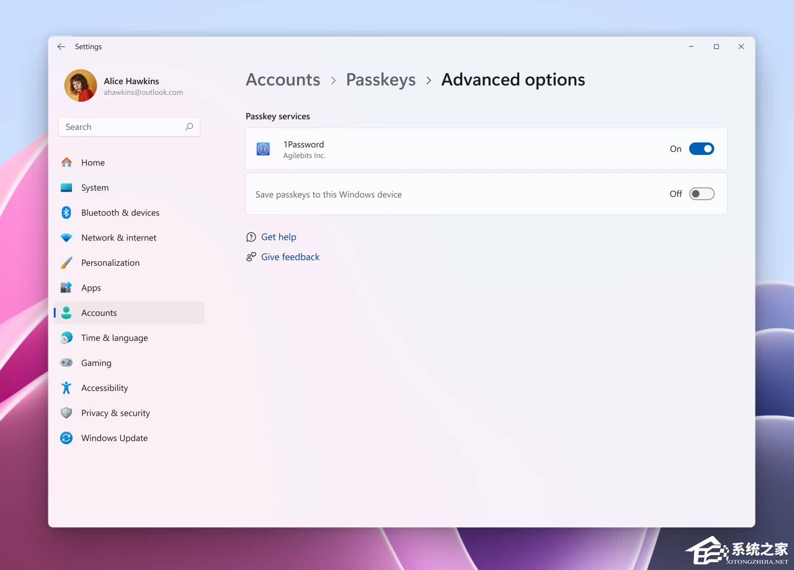Viewport: 794px width, 570px height.
Task: Open Time & language settings
Action: [x=114, y=338]
